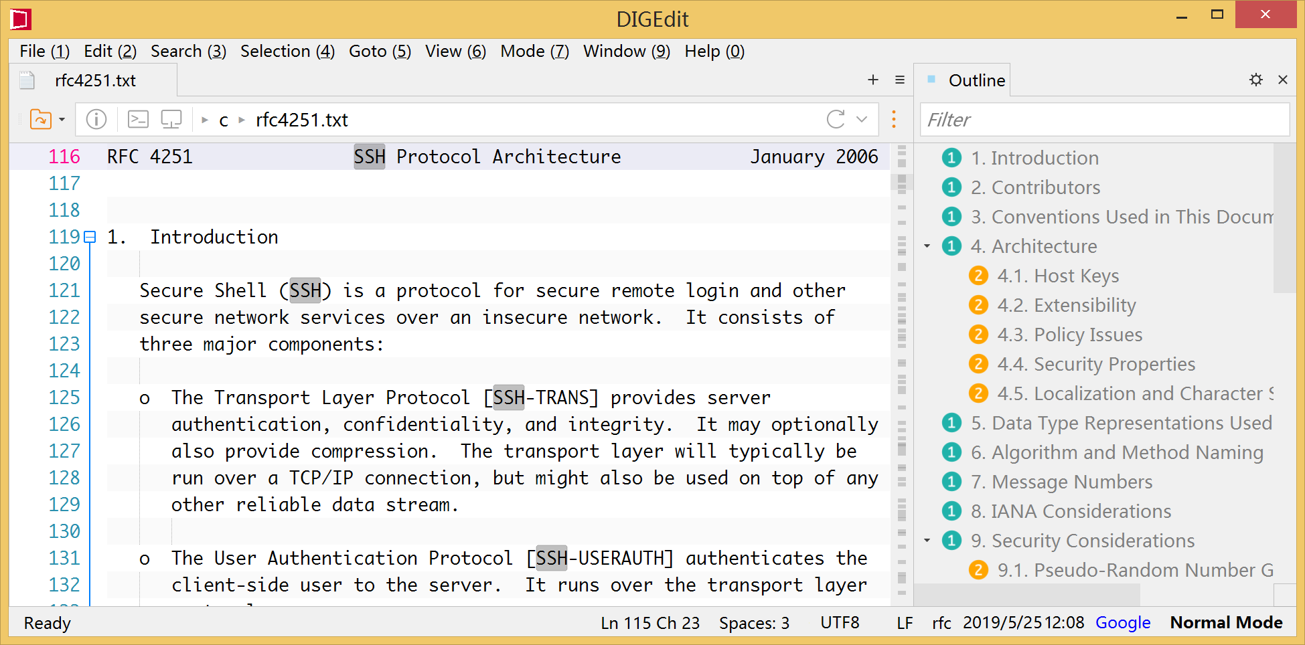Click the Google link in status bar
The width and height of the screenshot is (1305, 645).
coord(1123,623)
